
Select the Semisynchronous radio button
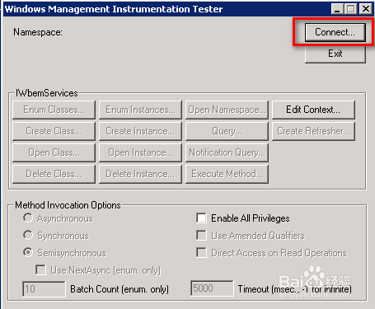28,252
